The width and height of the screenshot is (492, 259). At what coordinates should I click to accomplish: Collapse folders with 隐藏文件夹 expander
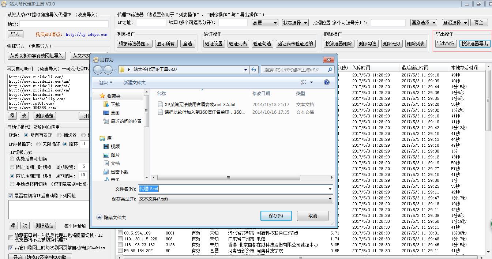pyautogui.click(x=99, y=217)
